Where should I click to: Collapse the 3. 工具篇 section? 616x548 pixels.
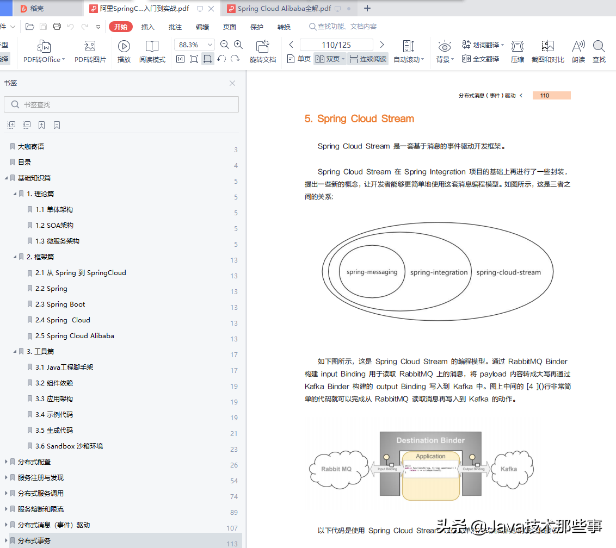coord(15,351)
